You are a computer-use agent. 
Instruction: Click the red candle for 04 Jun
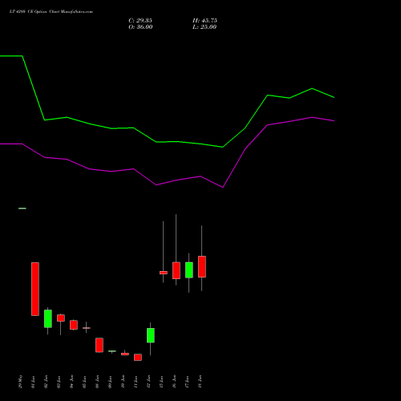pos(74,325)
